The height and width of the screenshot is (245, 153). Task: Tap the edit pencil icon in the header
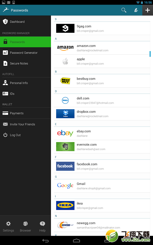pyautogui.click(x=136, y=10)
